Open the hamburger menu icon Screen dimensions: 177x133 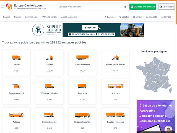(x=2, y=7)
